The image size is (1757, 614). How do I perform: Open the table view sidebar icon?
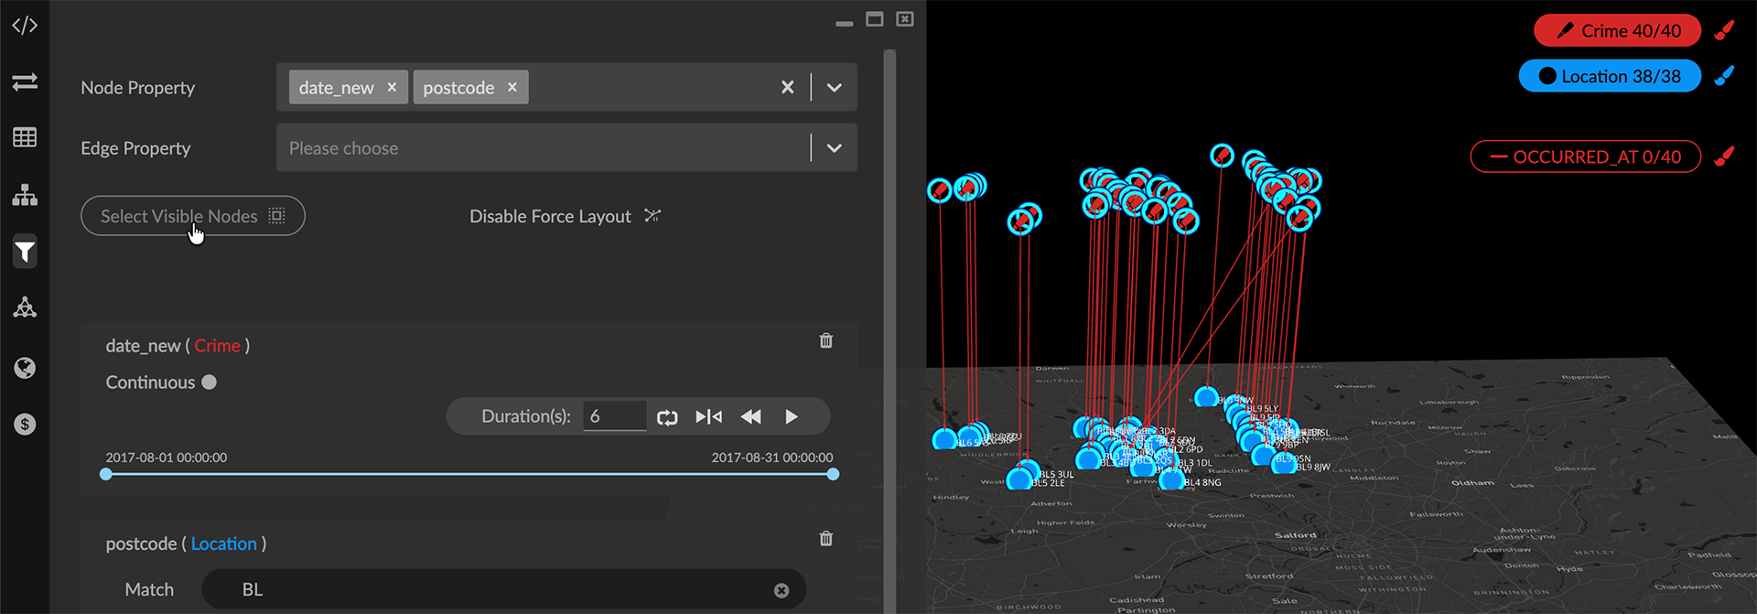click(25, 137)
